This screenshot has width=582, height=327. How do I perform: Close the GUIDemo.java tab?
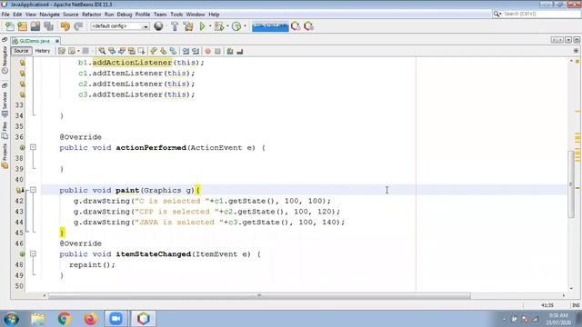click(56, 41)
